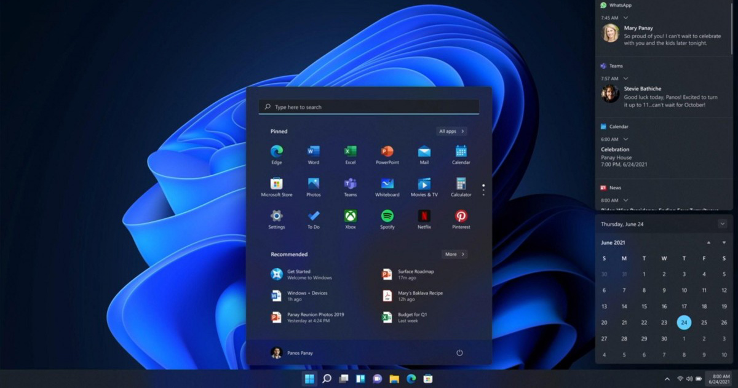
Task: Open the pinned Settings app
Action: click(277, 220)
